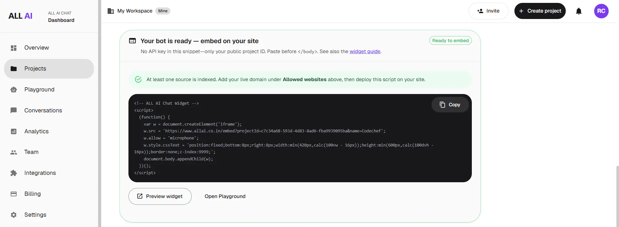
Task: Click Open Playground
Action: click(225, 196)
